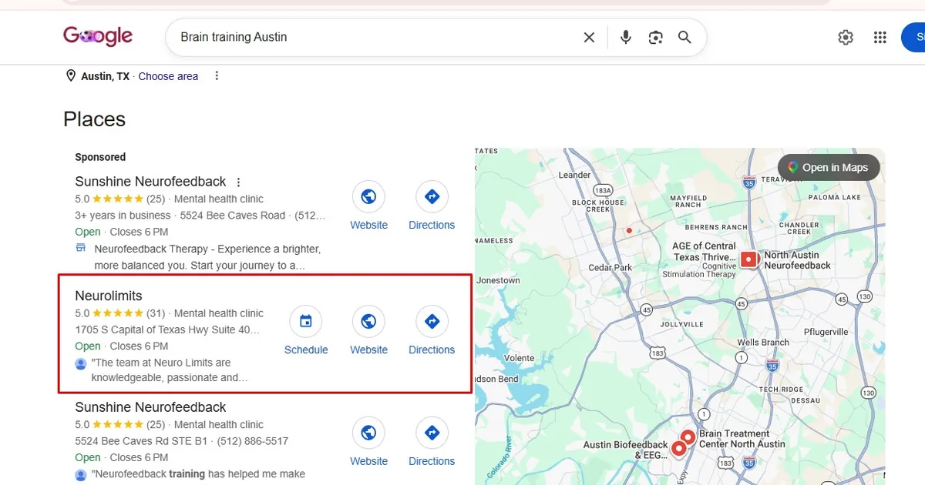Click the reviewer avatar in the Neurolimits listing
The height and width of the screenshot is (485, 925).
(x=81, y=363)
